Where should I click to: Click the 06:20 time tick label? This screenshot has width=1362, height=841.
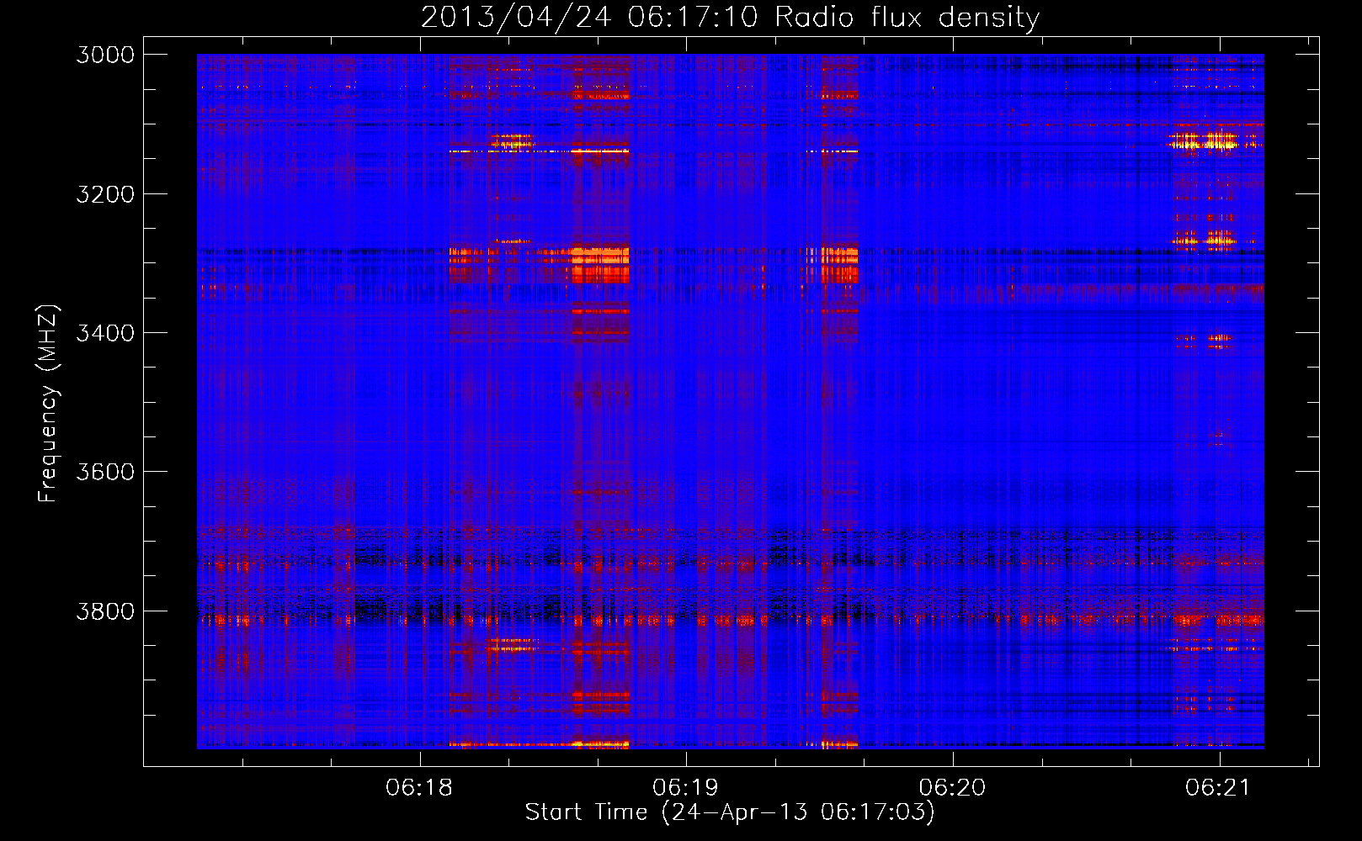click(953, 788)
